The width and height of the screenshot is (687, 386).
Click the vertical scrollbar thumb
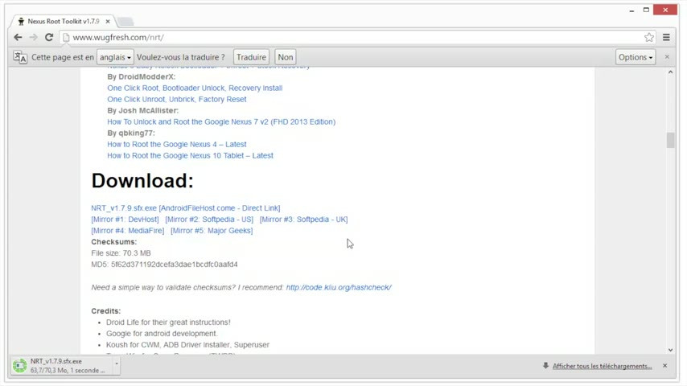point(670,140)
